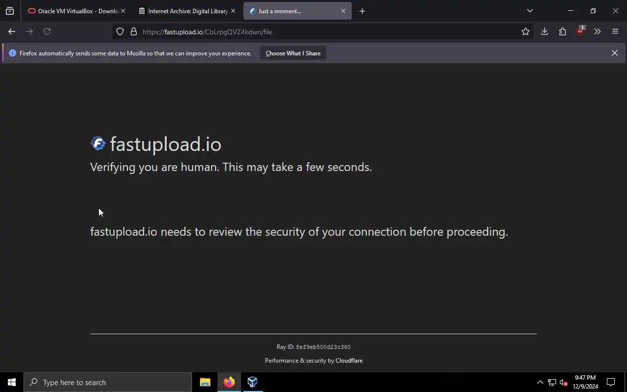Click Firefox icon in taskbar
Screen dimensions: 627x392
tap(229, 382)
